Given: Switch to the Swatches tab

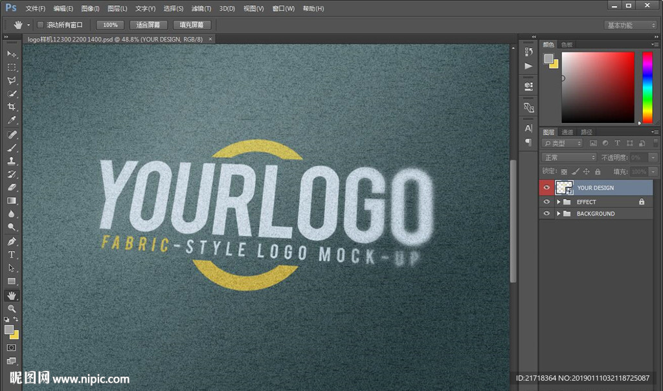Looking at the screenshot, I should [567, 45].
